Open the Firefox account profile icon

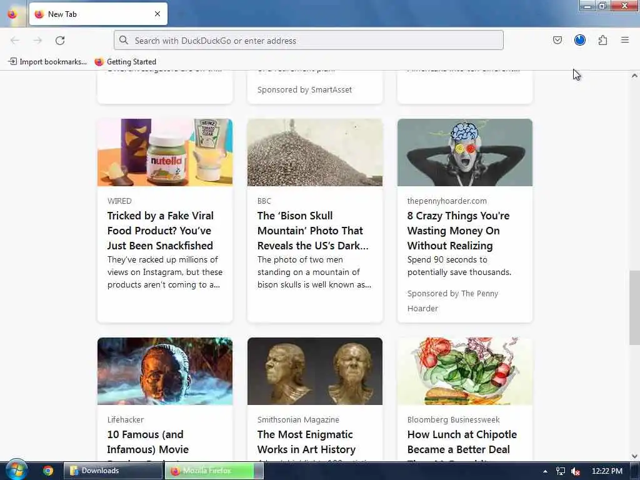click(x=579, y=40)
